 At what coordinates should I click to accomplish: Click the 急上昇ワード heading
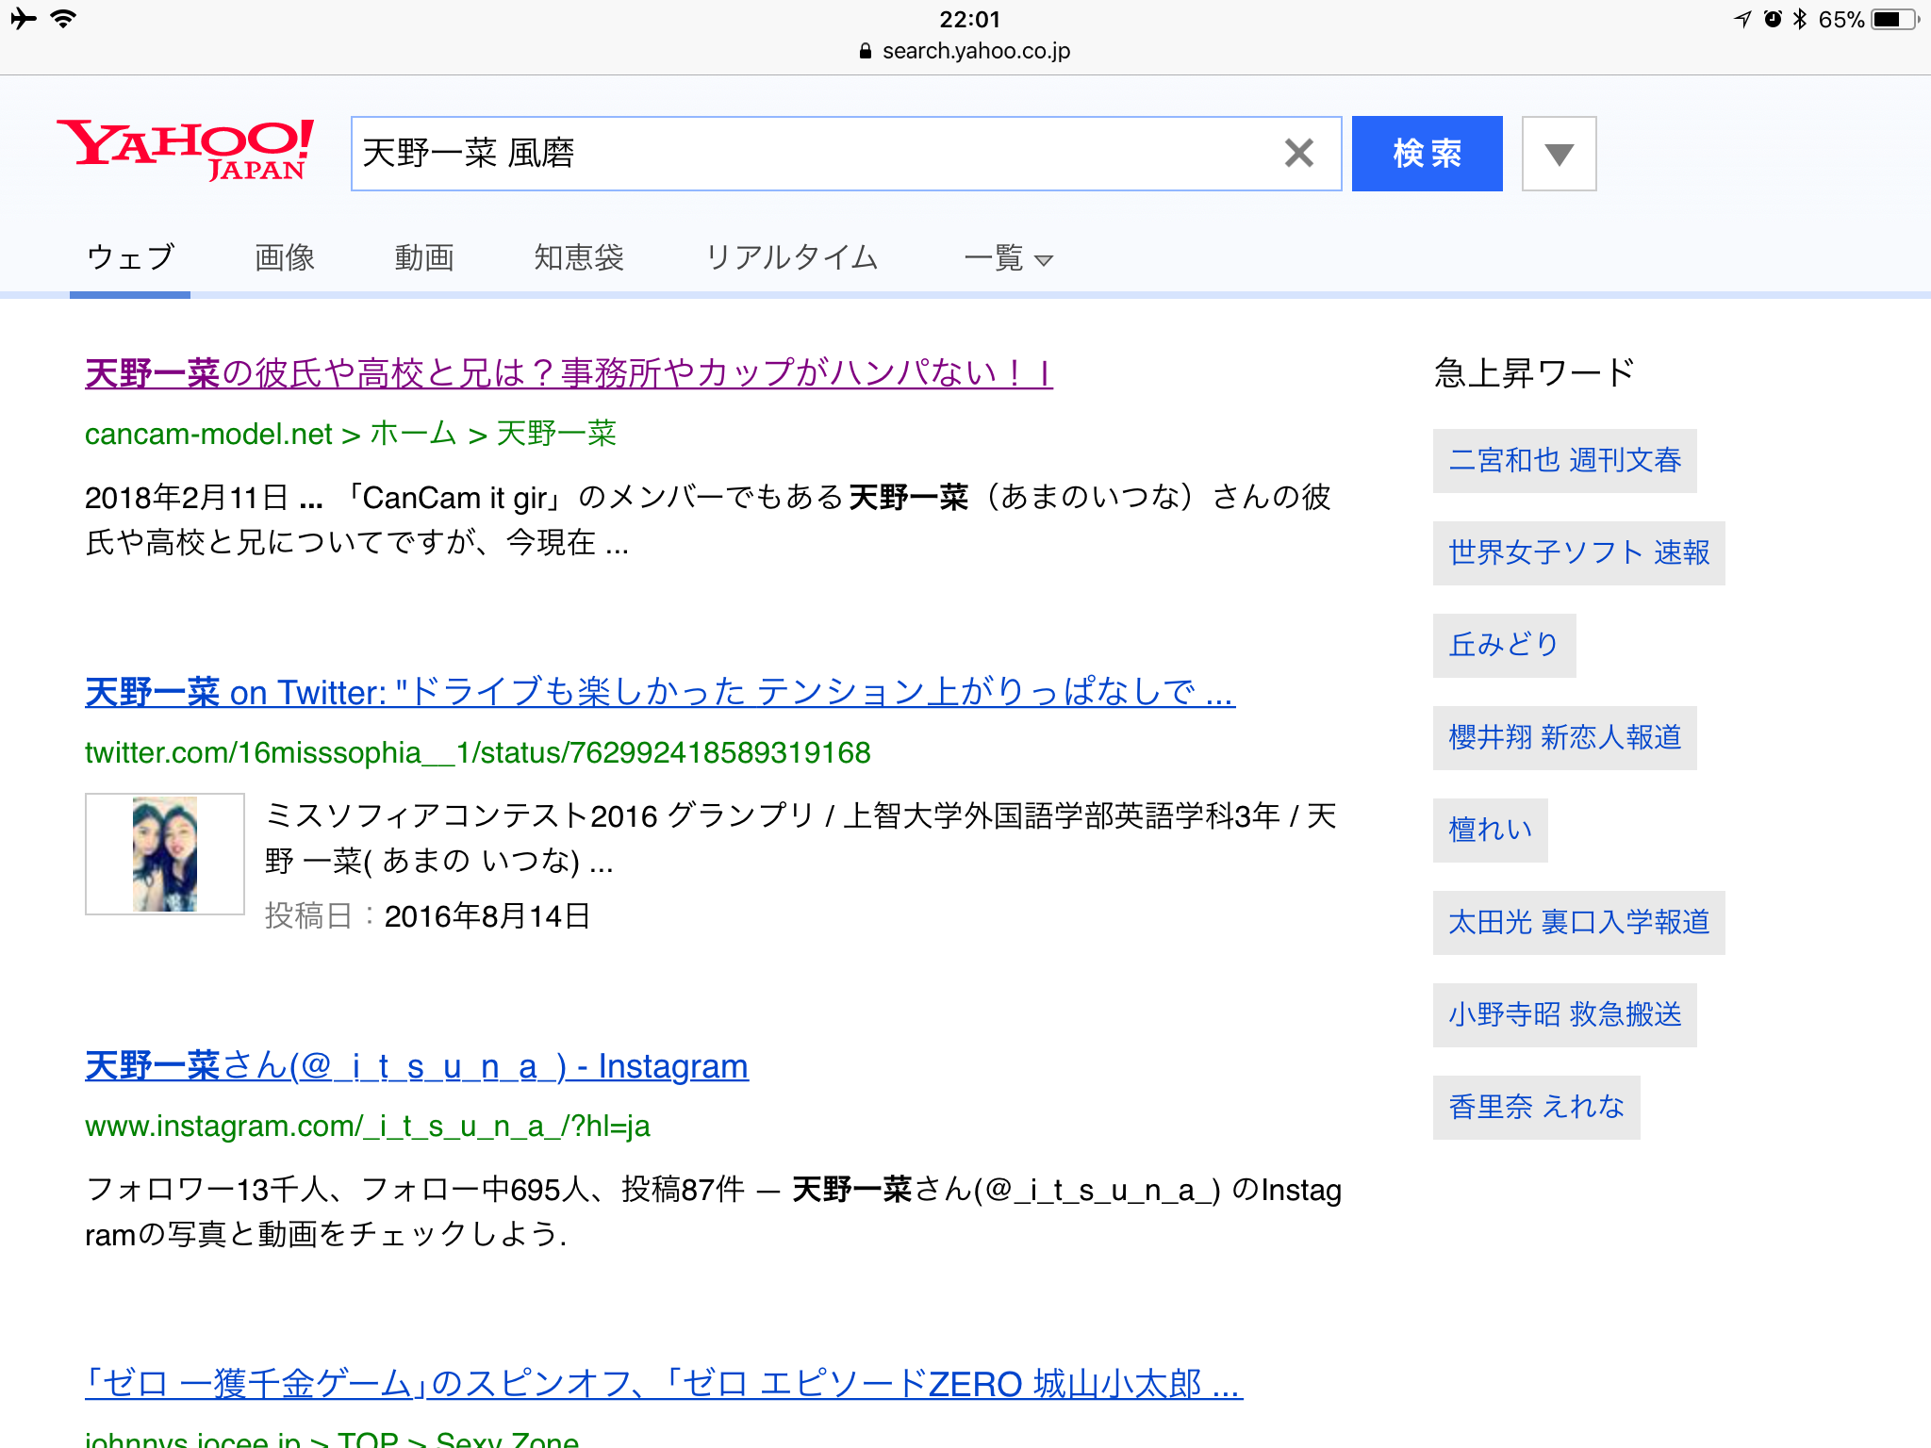pos(1534,372)
